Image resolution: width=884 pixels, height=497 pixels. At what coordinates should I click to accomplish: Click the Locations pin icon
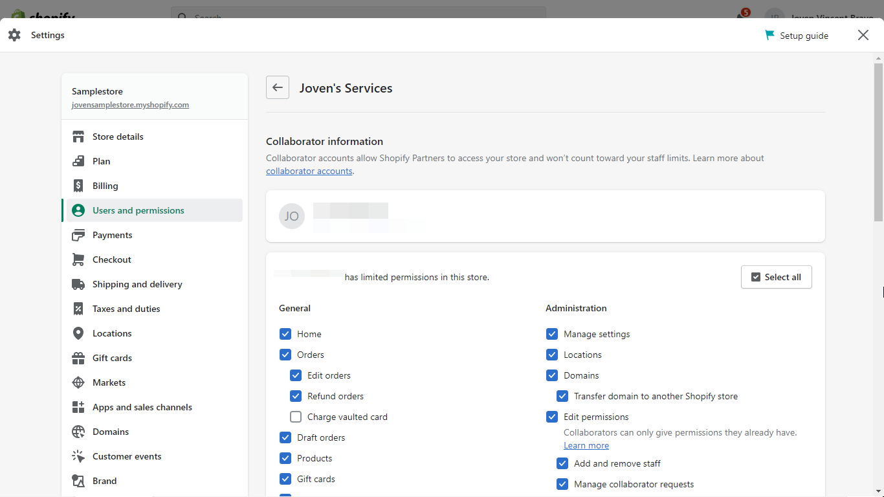pyautogui.click(x=78, y=333)
